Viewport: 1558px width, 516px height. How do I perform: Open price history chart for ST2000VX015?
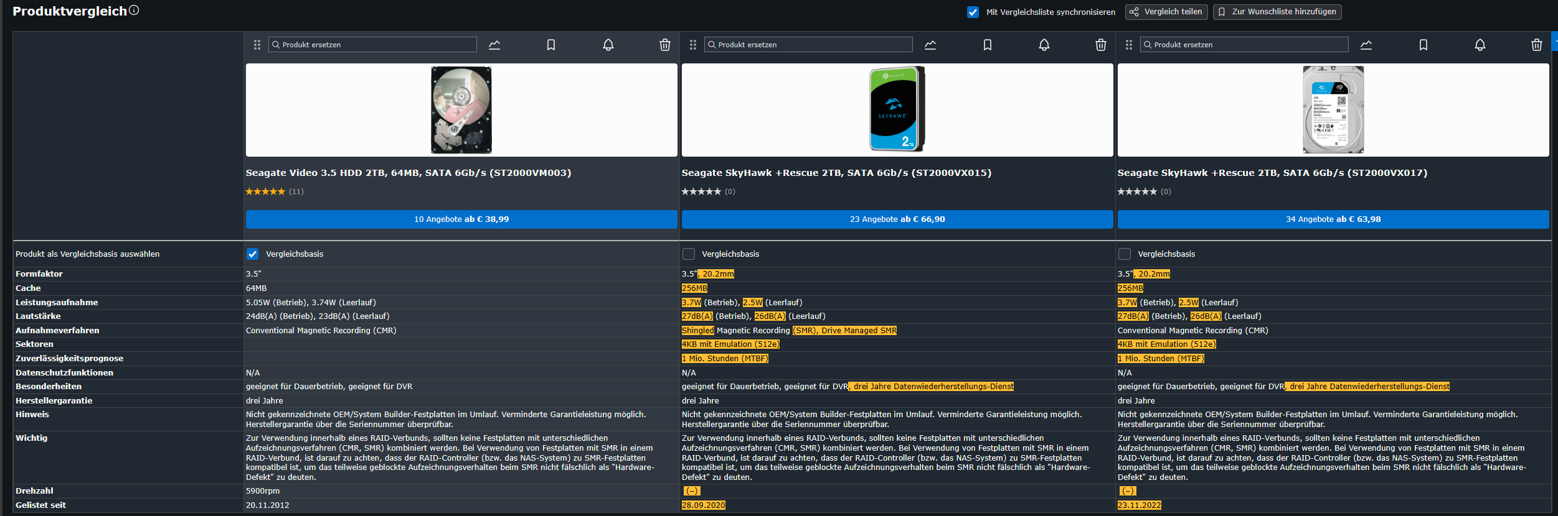tap(930, 45)
